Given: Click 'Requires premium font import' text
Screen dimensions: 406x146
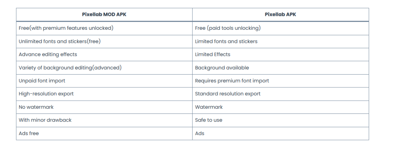Looking at the screenshot, I should click(x=232, y=81).
